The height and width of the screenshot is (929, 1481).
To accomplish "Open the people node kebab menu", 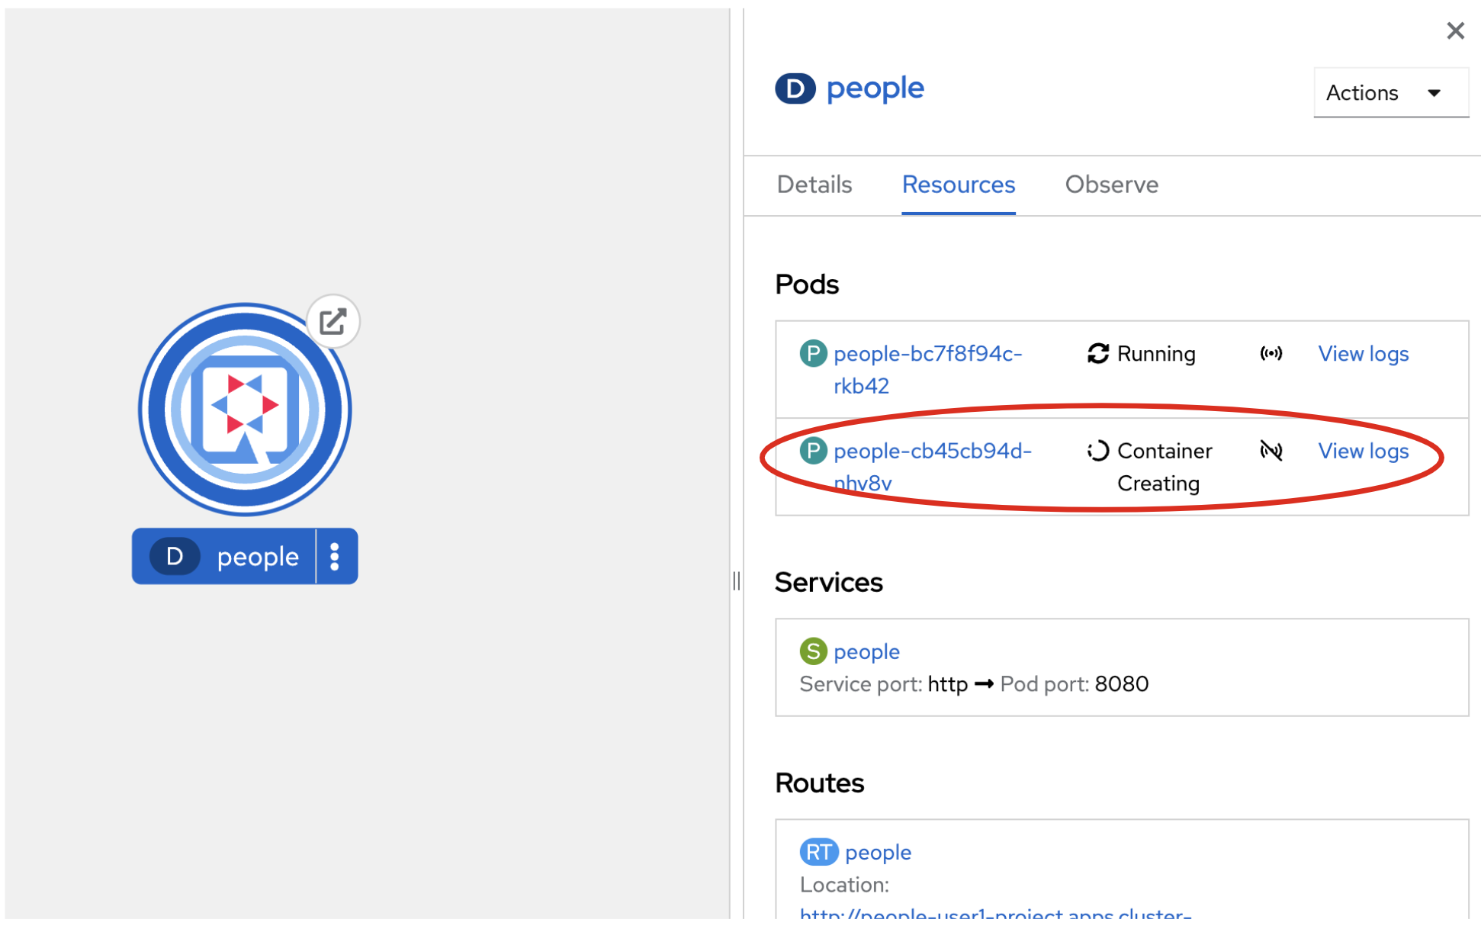I will 335,557.
